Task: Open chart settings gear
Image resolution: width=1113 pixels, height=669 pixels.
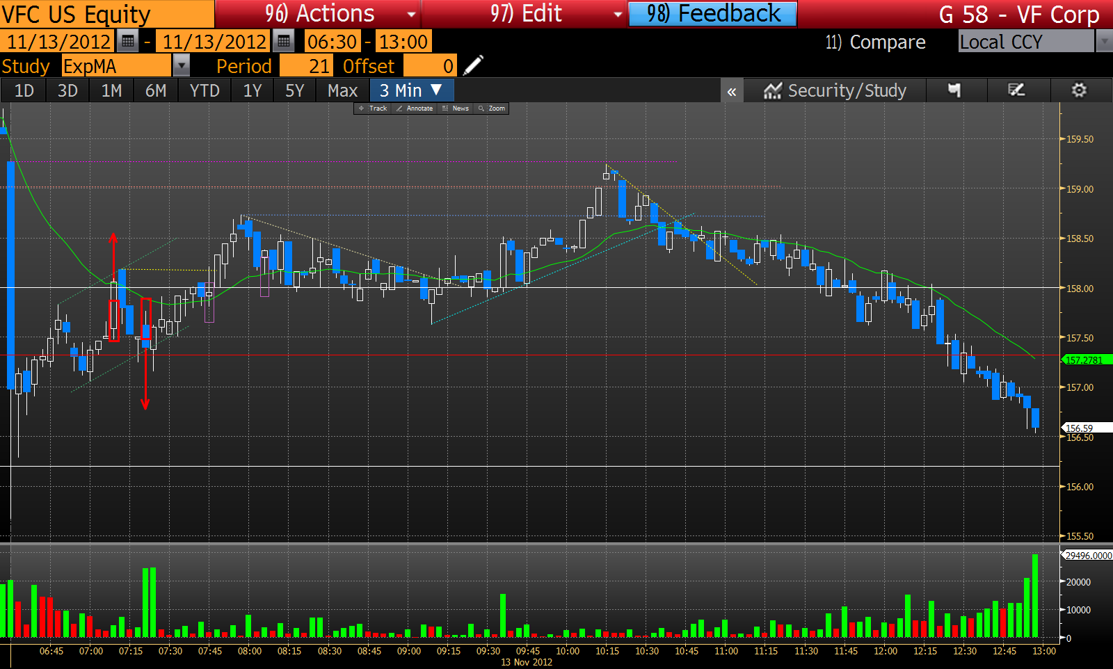Action: pos(1079,90)
